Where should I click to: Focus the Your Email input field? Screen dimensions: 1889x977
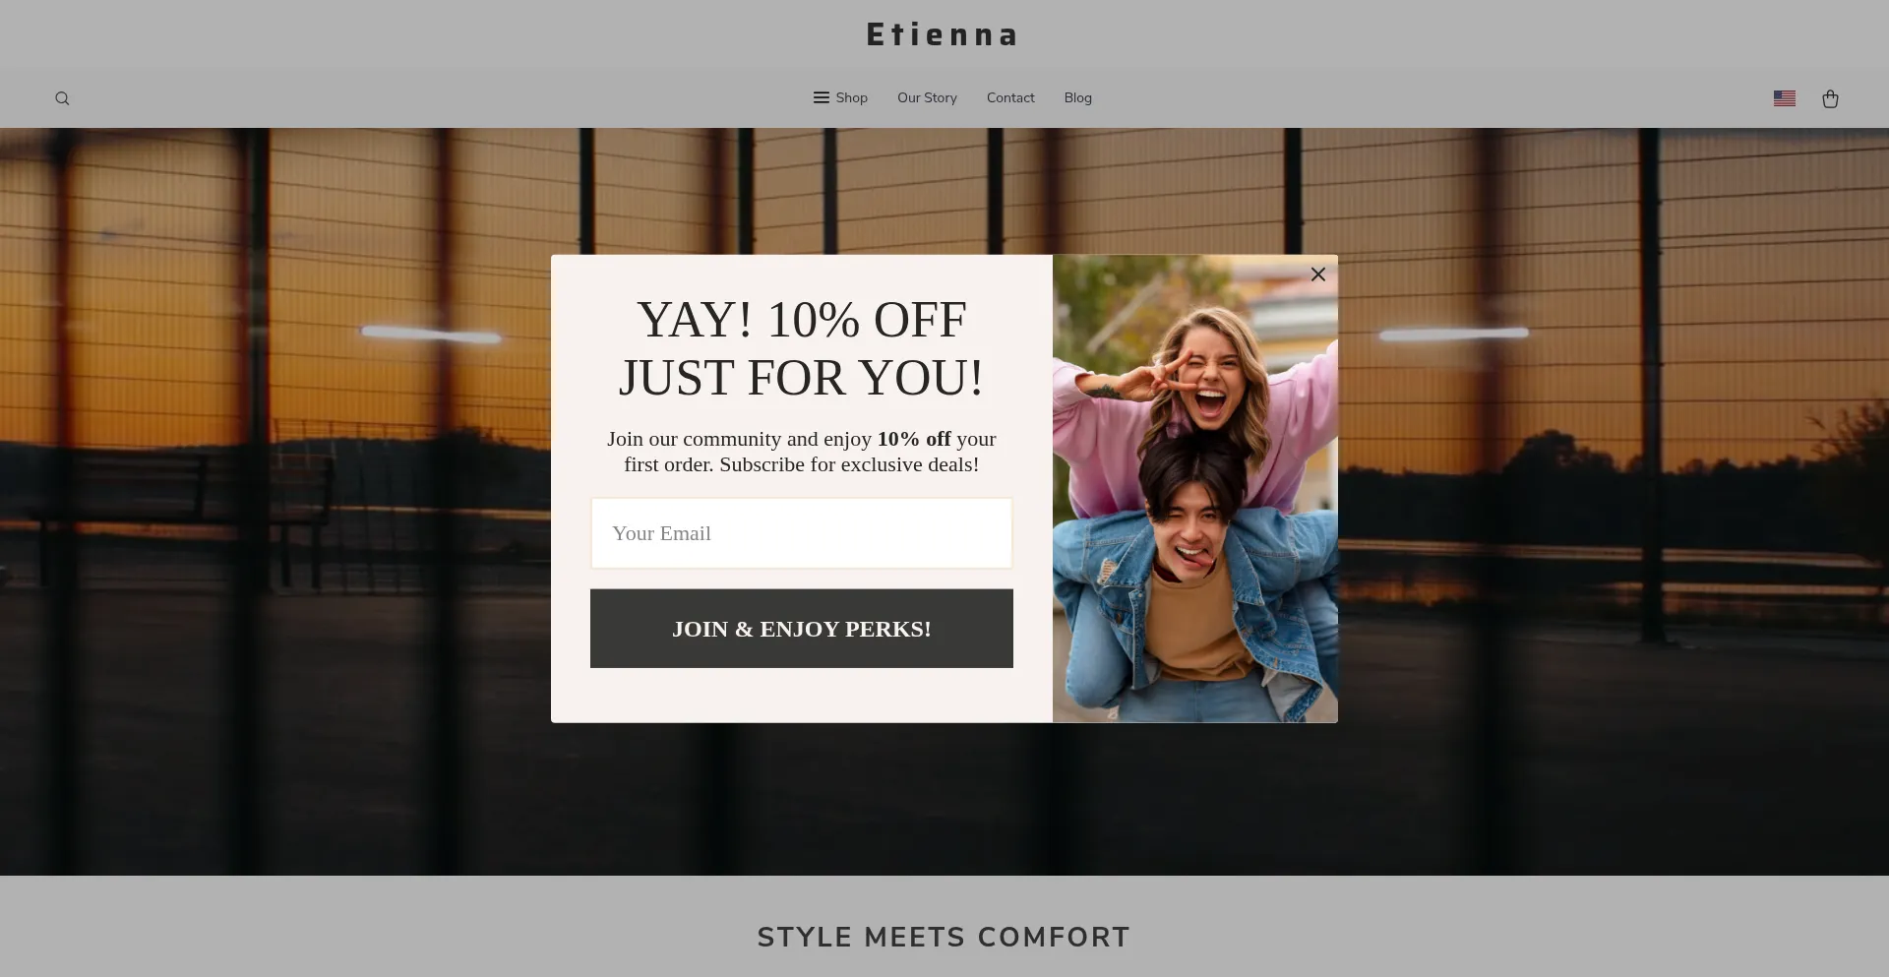(x=801, y=533)
